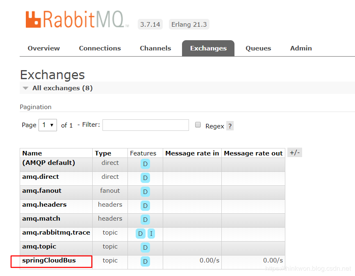Open the Admin tab
The width and height of the screenshot is (355, 276).
[x=301, y=48]
